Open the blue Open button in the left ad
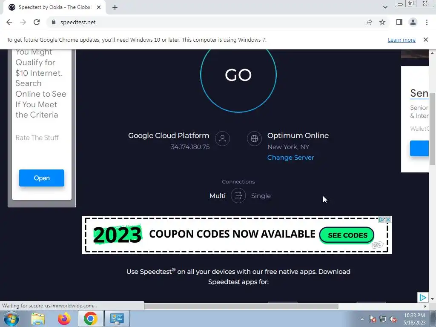Screen dimensions: 436x327 (42, 178)
